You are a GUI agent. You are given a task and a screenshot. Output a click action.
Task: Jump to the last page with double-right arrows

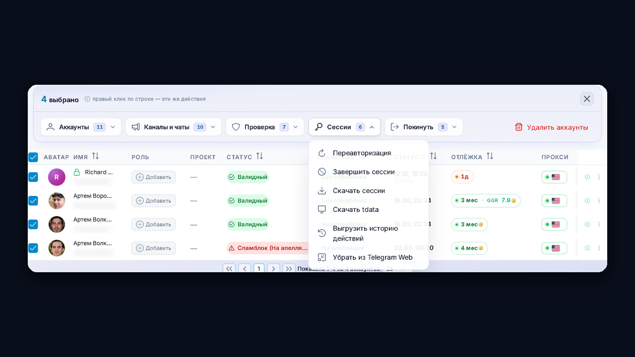[x=289, y=269]
